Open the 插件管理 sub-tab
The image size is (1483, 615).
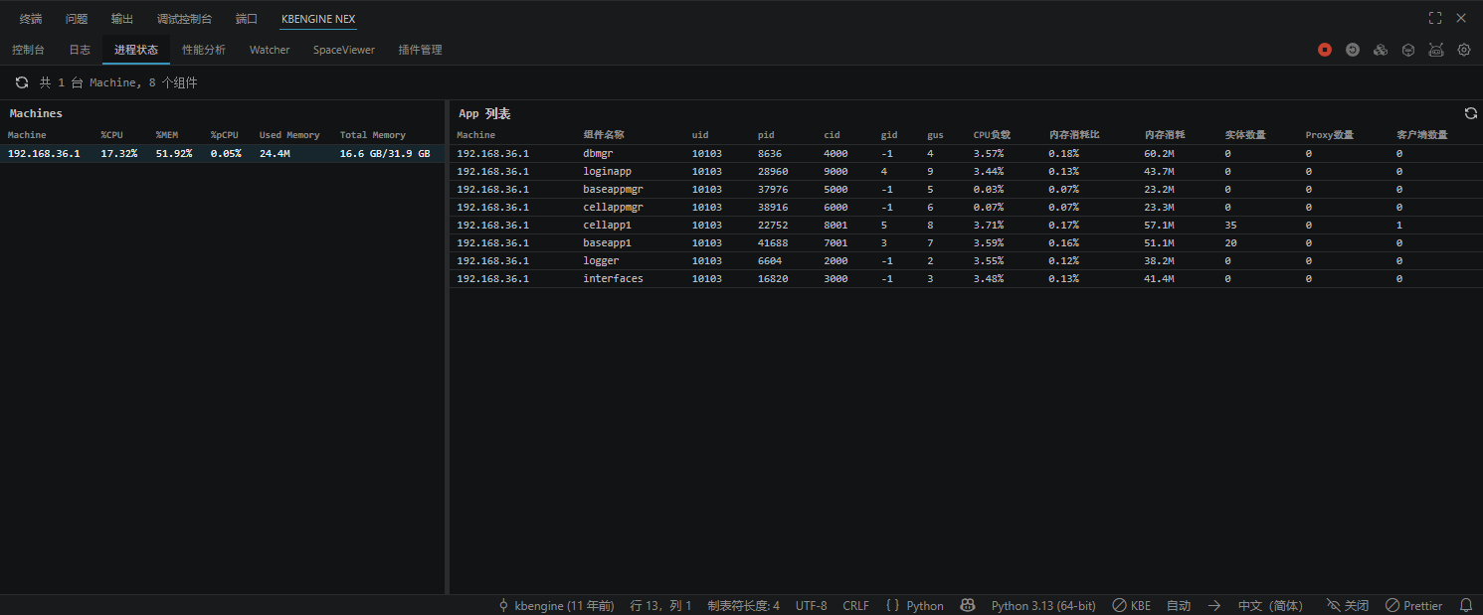click(x=421, y=50)
